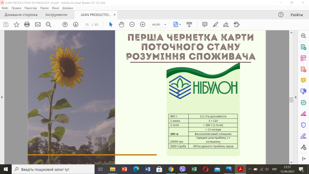Print the document with printer icon
Screen dimensions: 309x174
[x=27, y=25]
